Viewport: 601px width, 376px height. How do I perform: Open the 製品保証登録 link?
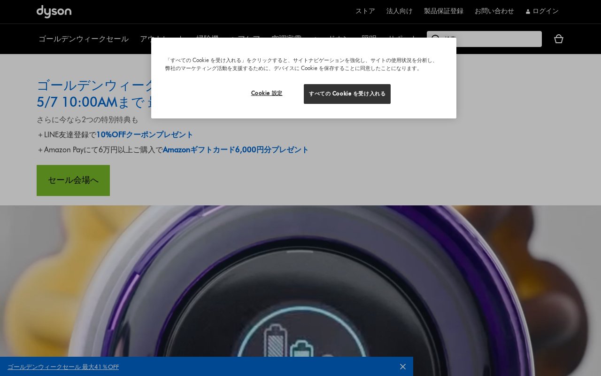[x=444, y=11]
